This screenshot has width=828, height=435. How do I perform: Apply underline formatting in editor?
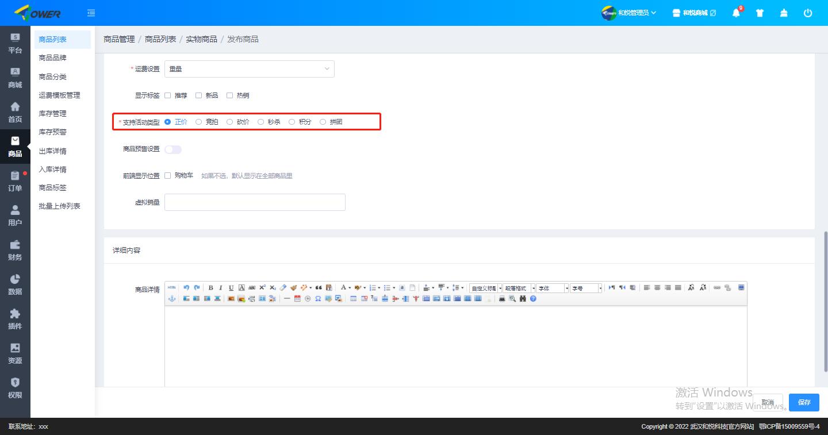(x=231, y=287)
